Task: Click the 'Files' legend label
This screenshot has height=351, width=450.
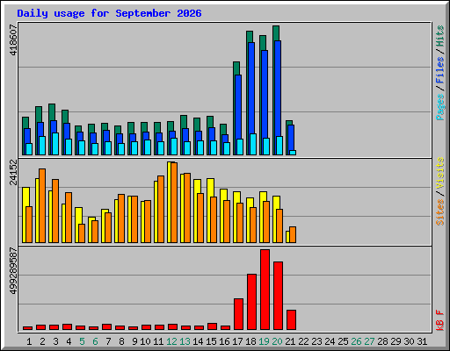Action: click(440, 70)
